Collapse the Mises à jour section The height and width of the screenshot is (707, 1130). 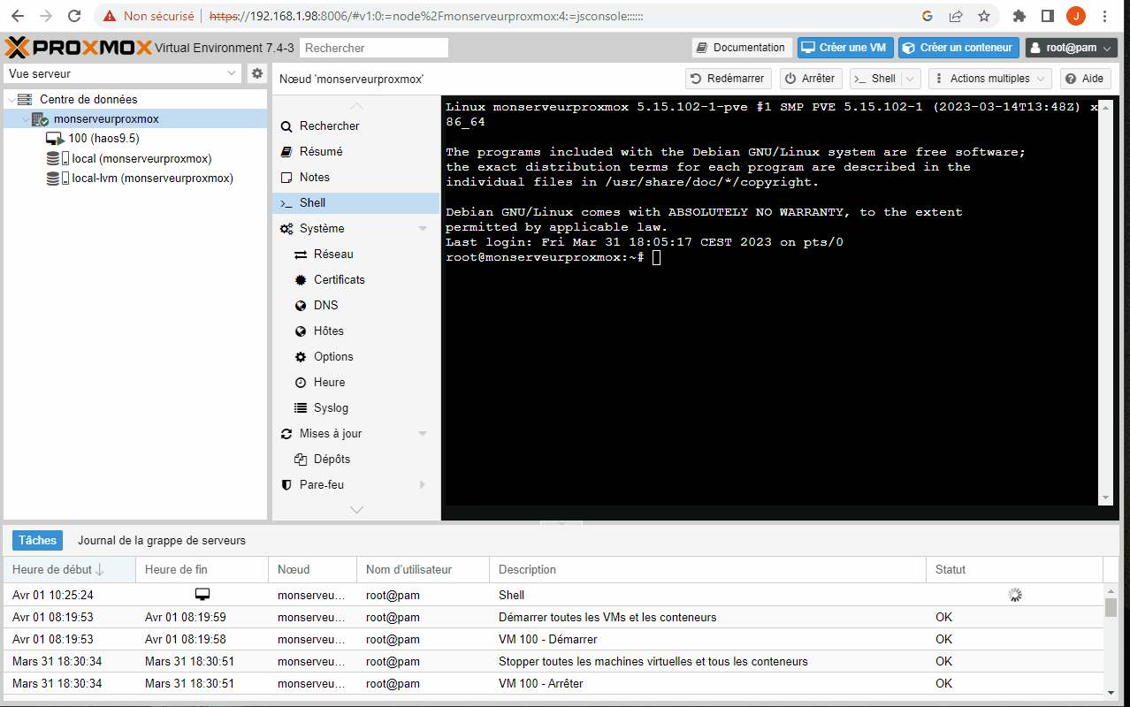(423, 434)
